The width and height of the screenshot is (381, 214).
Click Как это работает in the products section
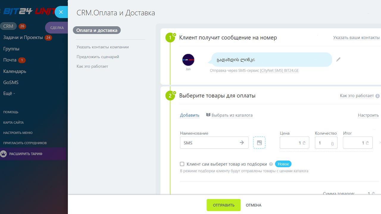click(357, 96)
